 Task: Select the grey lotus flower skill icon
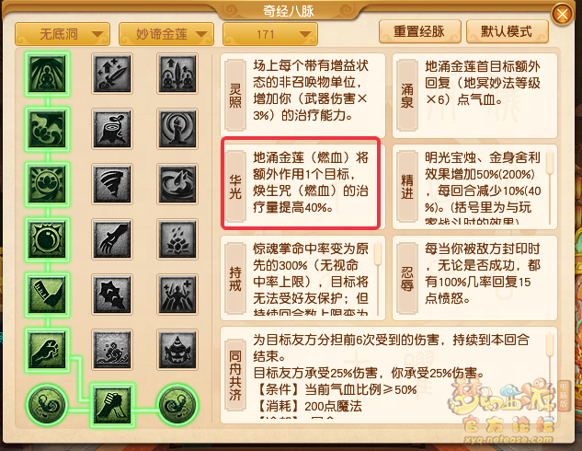click(x=177, y=239)
